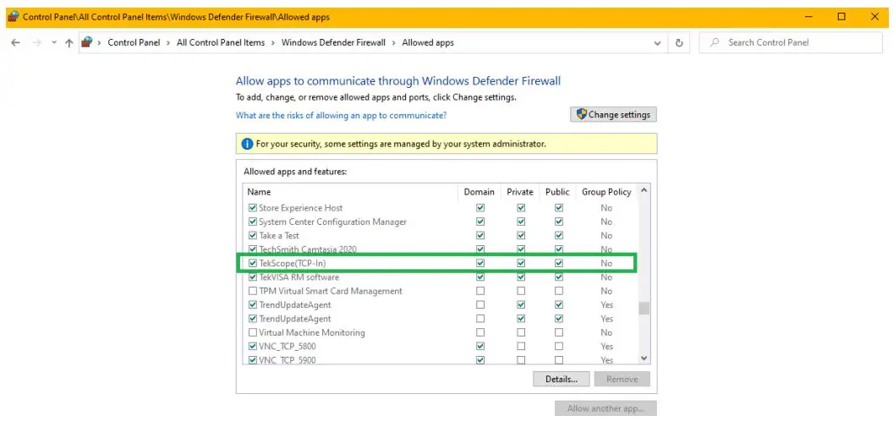Open the risks of allowing an app link
893x427 pixels.
point(341,115)
